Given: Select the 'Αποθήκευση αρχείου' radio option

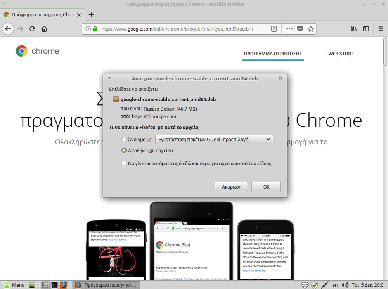Looking at the screenshot, I should coord(124,151).
